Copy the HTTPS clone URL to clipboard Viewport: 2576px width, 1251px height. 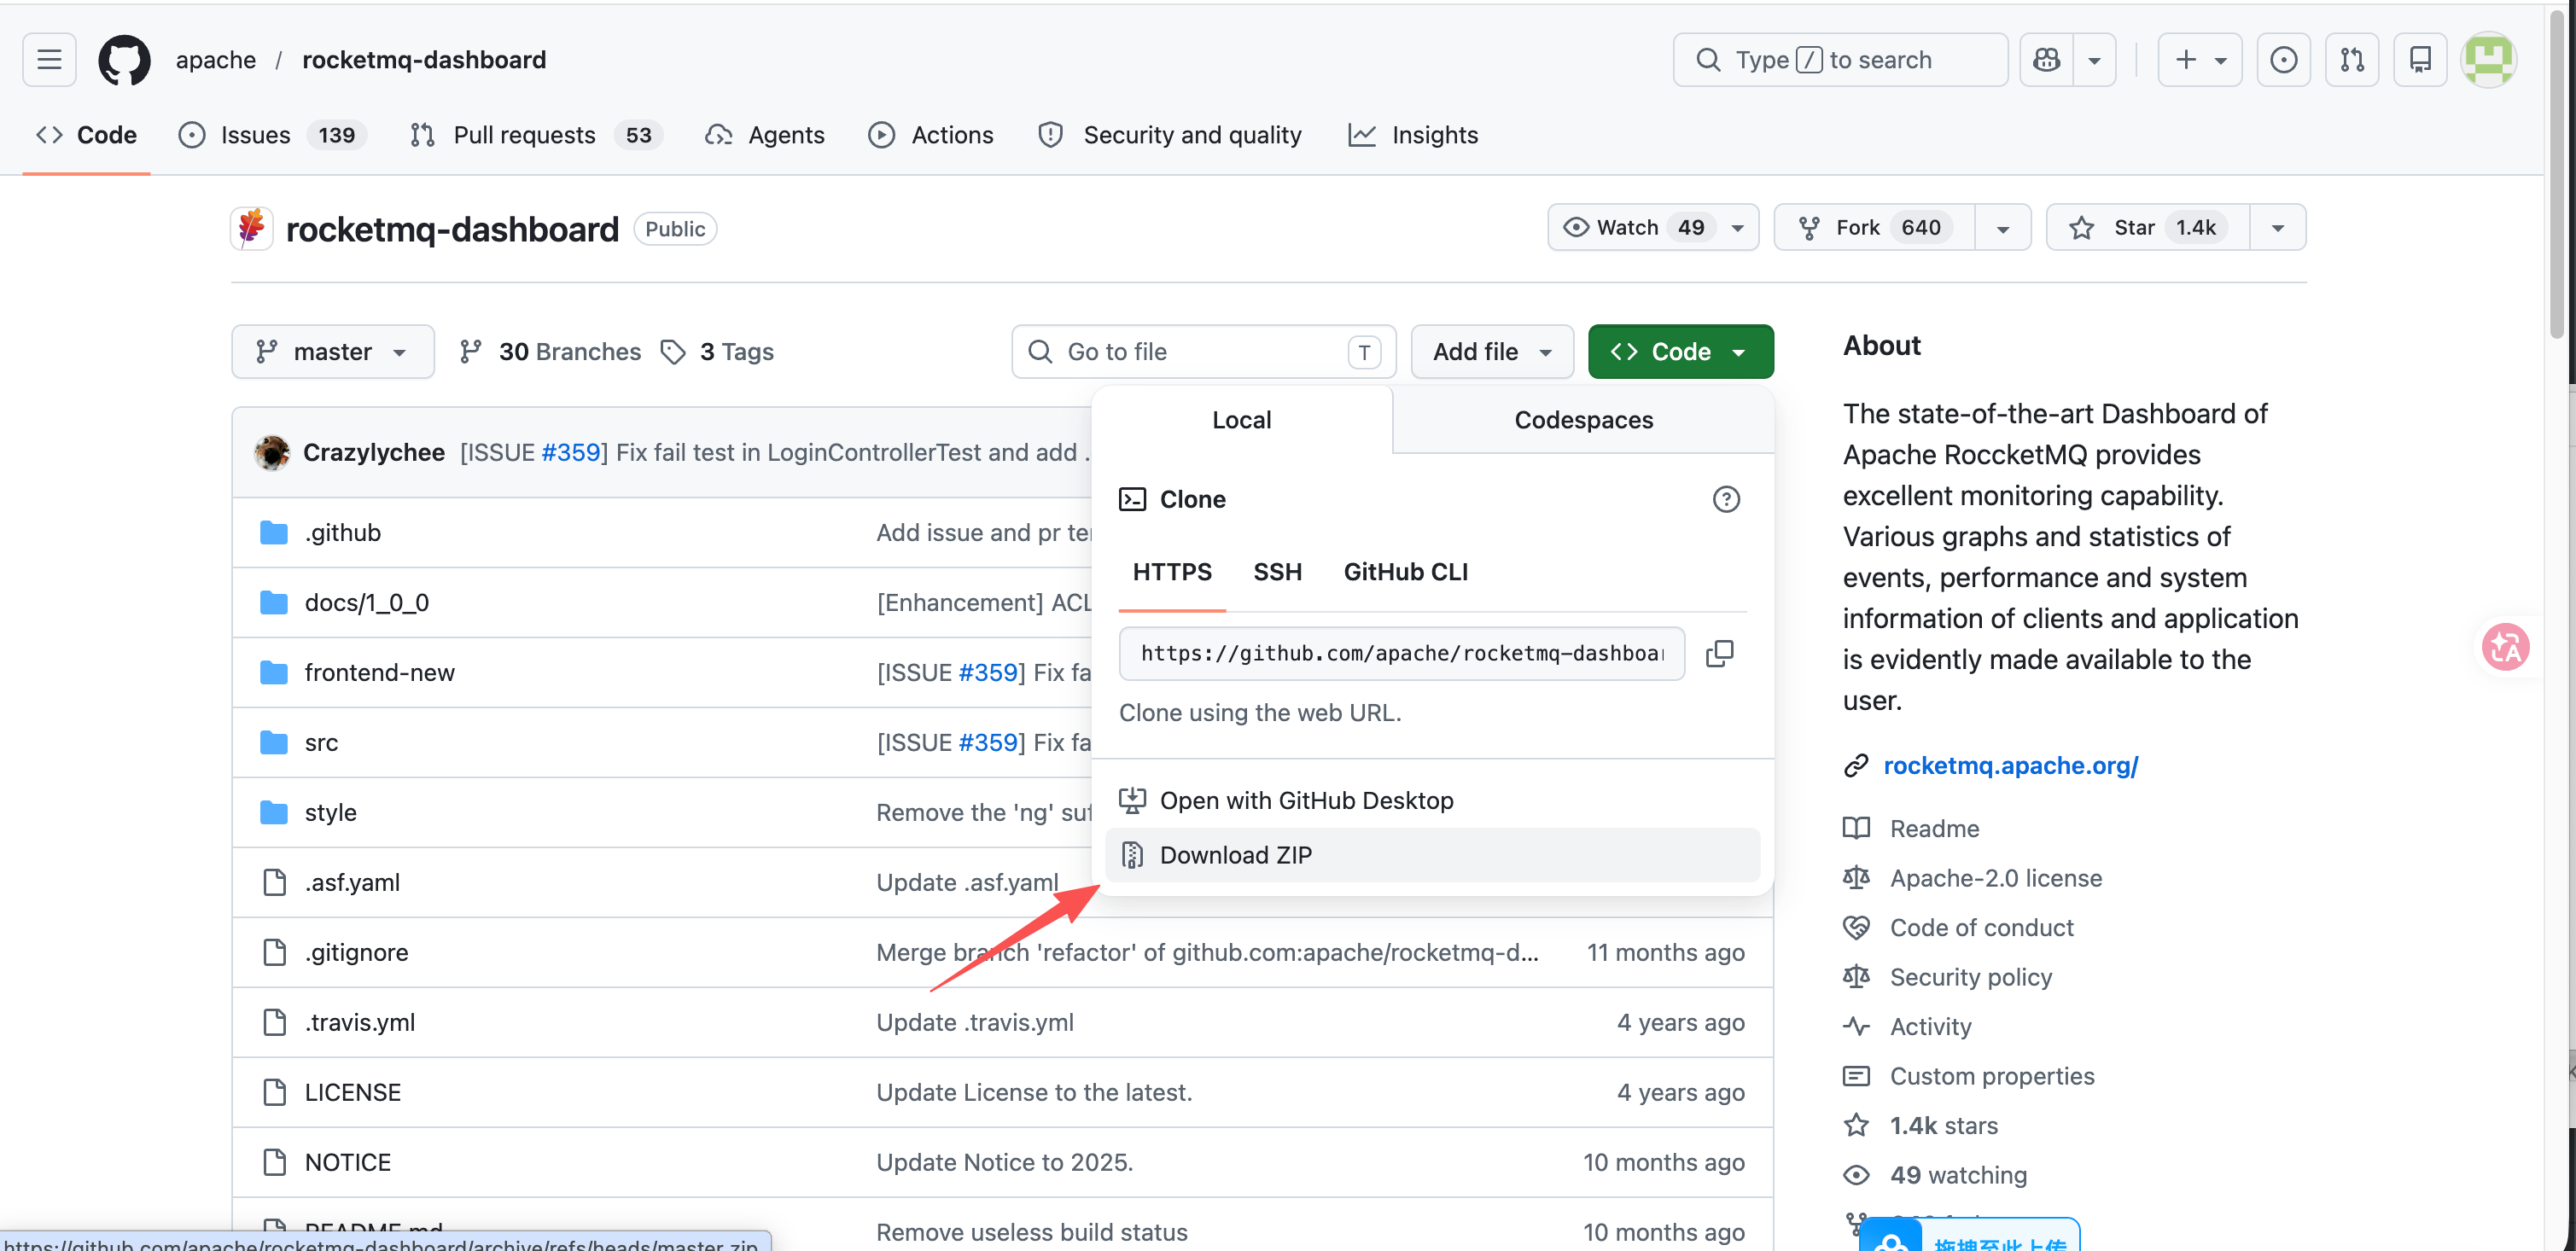pyautogui.click(x=1719, y=654)
